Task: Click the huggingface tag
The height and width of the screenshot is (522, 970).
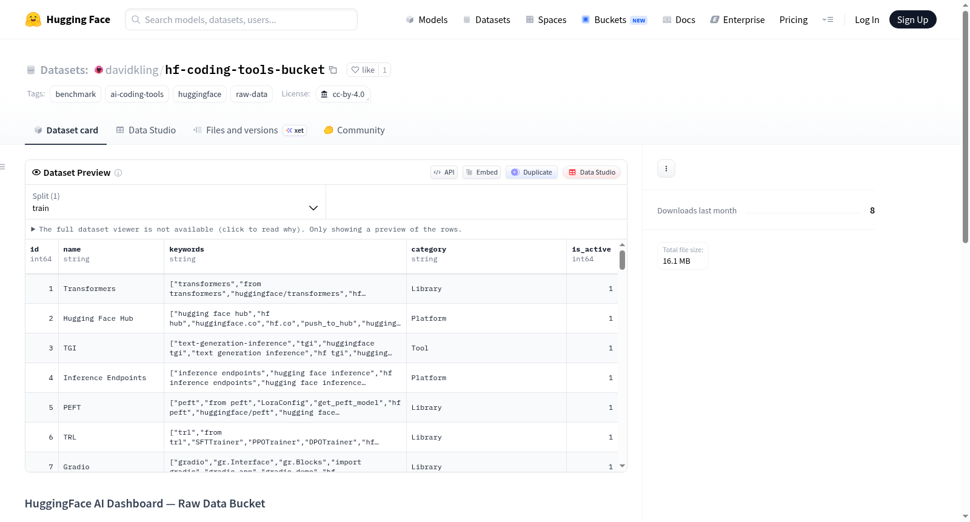Action: click(199, 94)
